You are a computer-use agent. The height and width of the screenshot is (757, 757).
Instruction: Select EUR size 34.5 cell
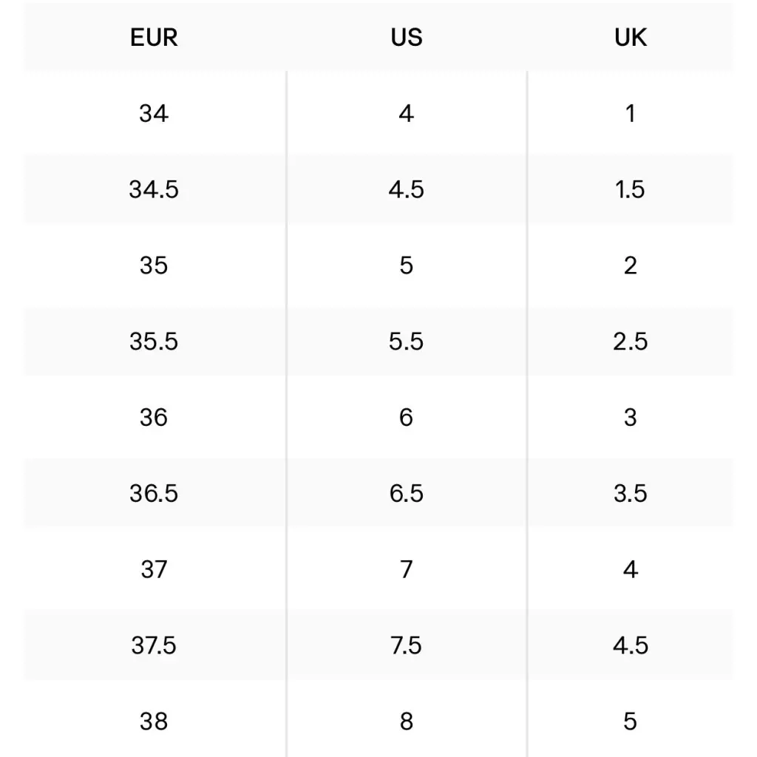pyautogui.click(x=154, y=190)
